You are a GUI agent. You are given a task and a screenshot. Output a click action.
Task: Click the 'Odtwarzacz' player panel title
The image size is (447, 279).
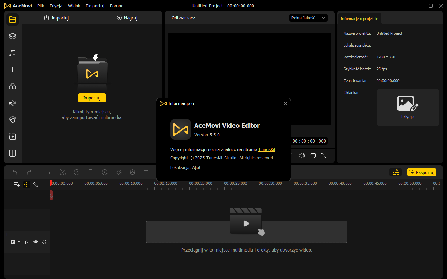pos(183,18)
